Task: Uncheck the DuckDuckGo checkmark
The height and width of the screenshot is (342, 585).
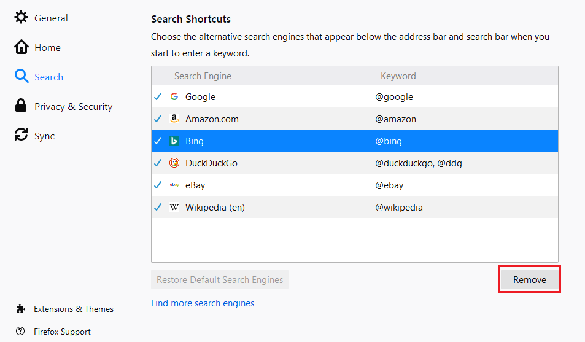Action: click(158, 163)
